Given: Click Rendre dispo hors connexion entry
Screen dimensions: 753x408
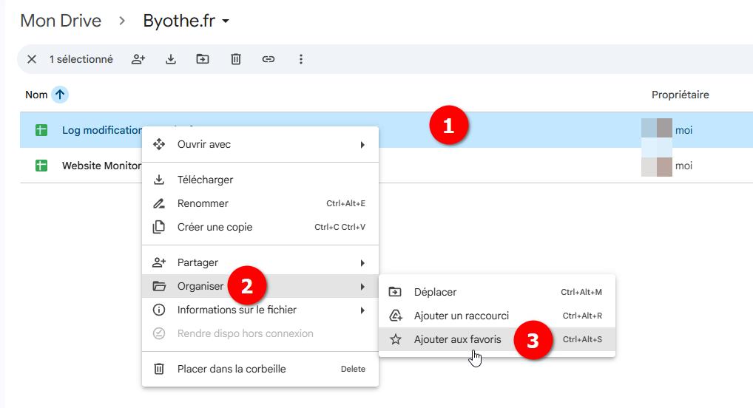Looking at the screenshot, I should [x=260, y=333].
